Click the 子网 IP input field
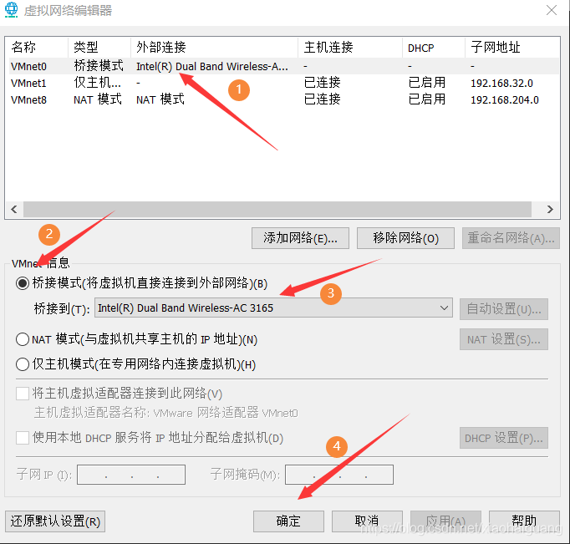 coord(131,475)
